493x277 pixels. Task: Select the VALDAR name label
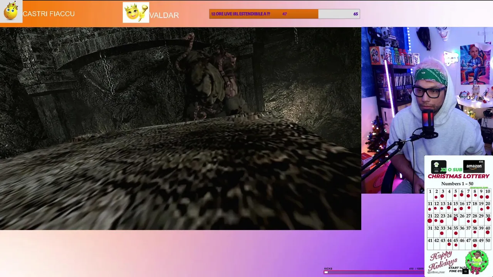(x=164, y=15)
